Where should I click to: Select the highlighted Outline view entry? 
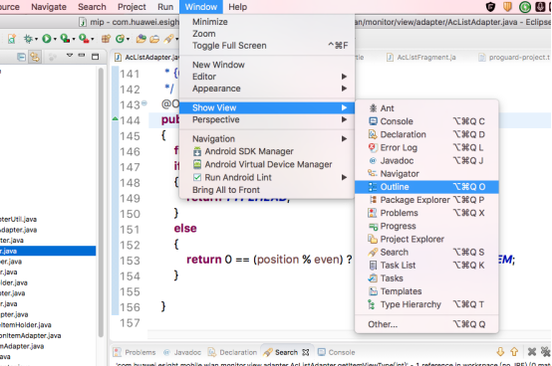[426, 187]
